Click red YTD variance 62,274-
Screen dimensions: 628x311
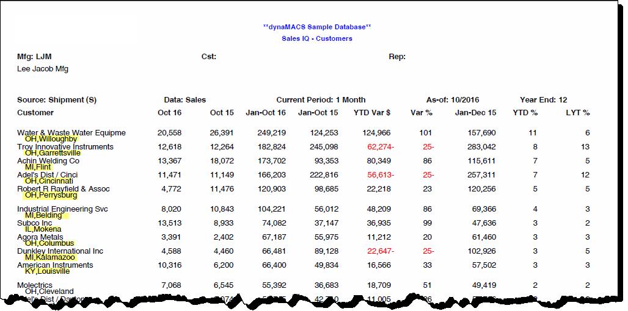coord(381,147)
